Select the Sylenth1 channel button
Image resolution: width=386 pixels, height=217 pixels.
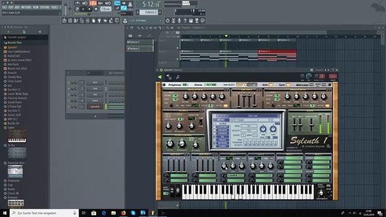pyautogui.click(x=95, y=107)
